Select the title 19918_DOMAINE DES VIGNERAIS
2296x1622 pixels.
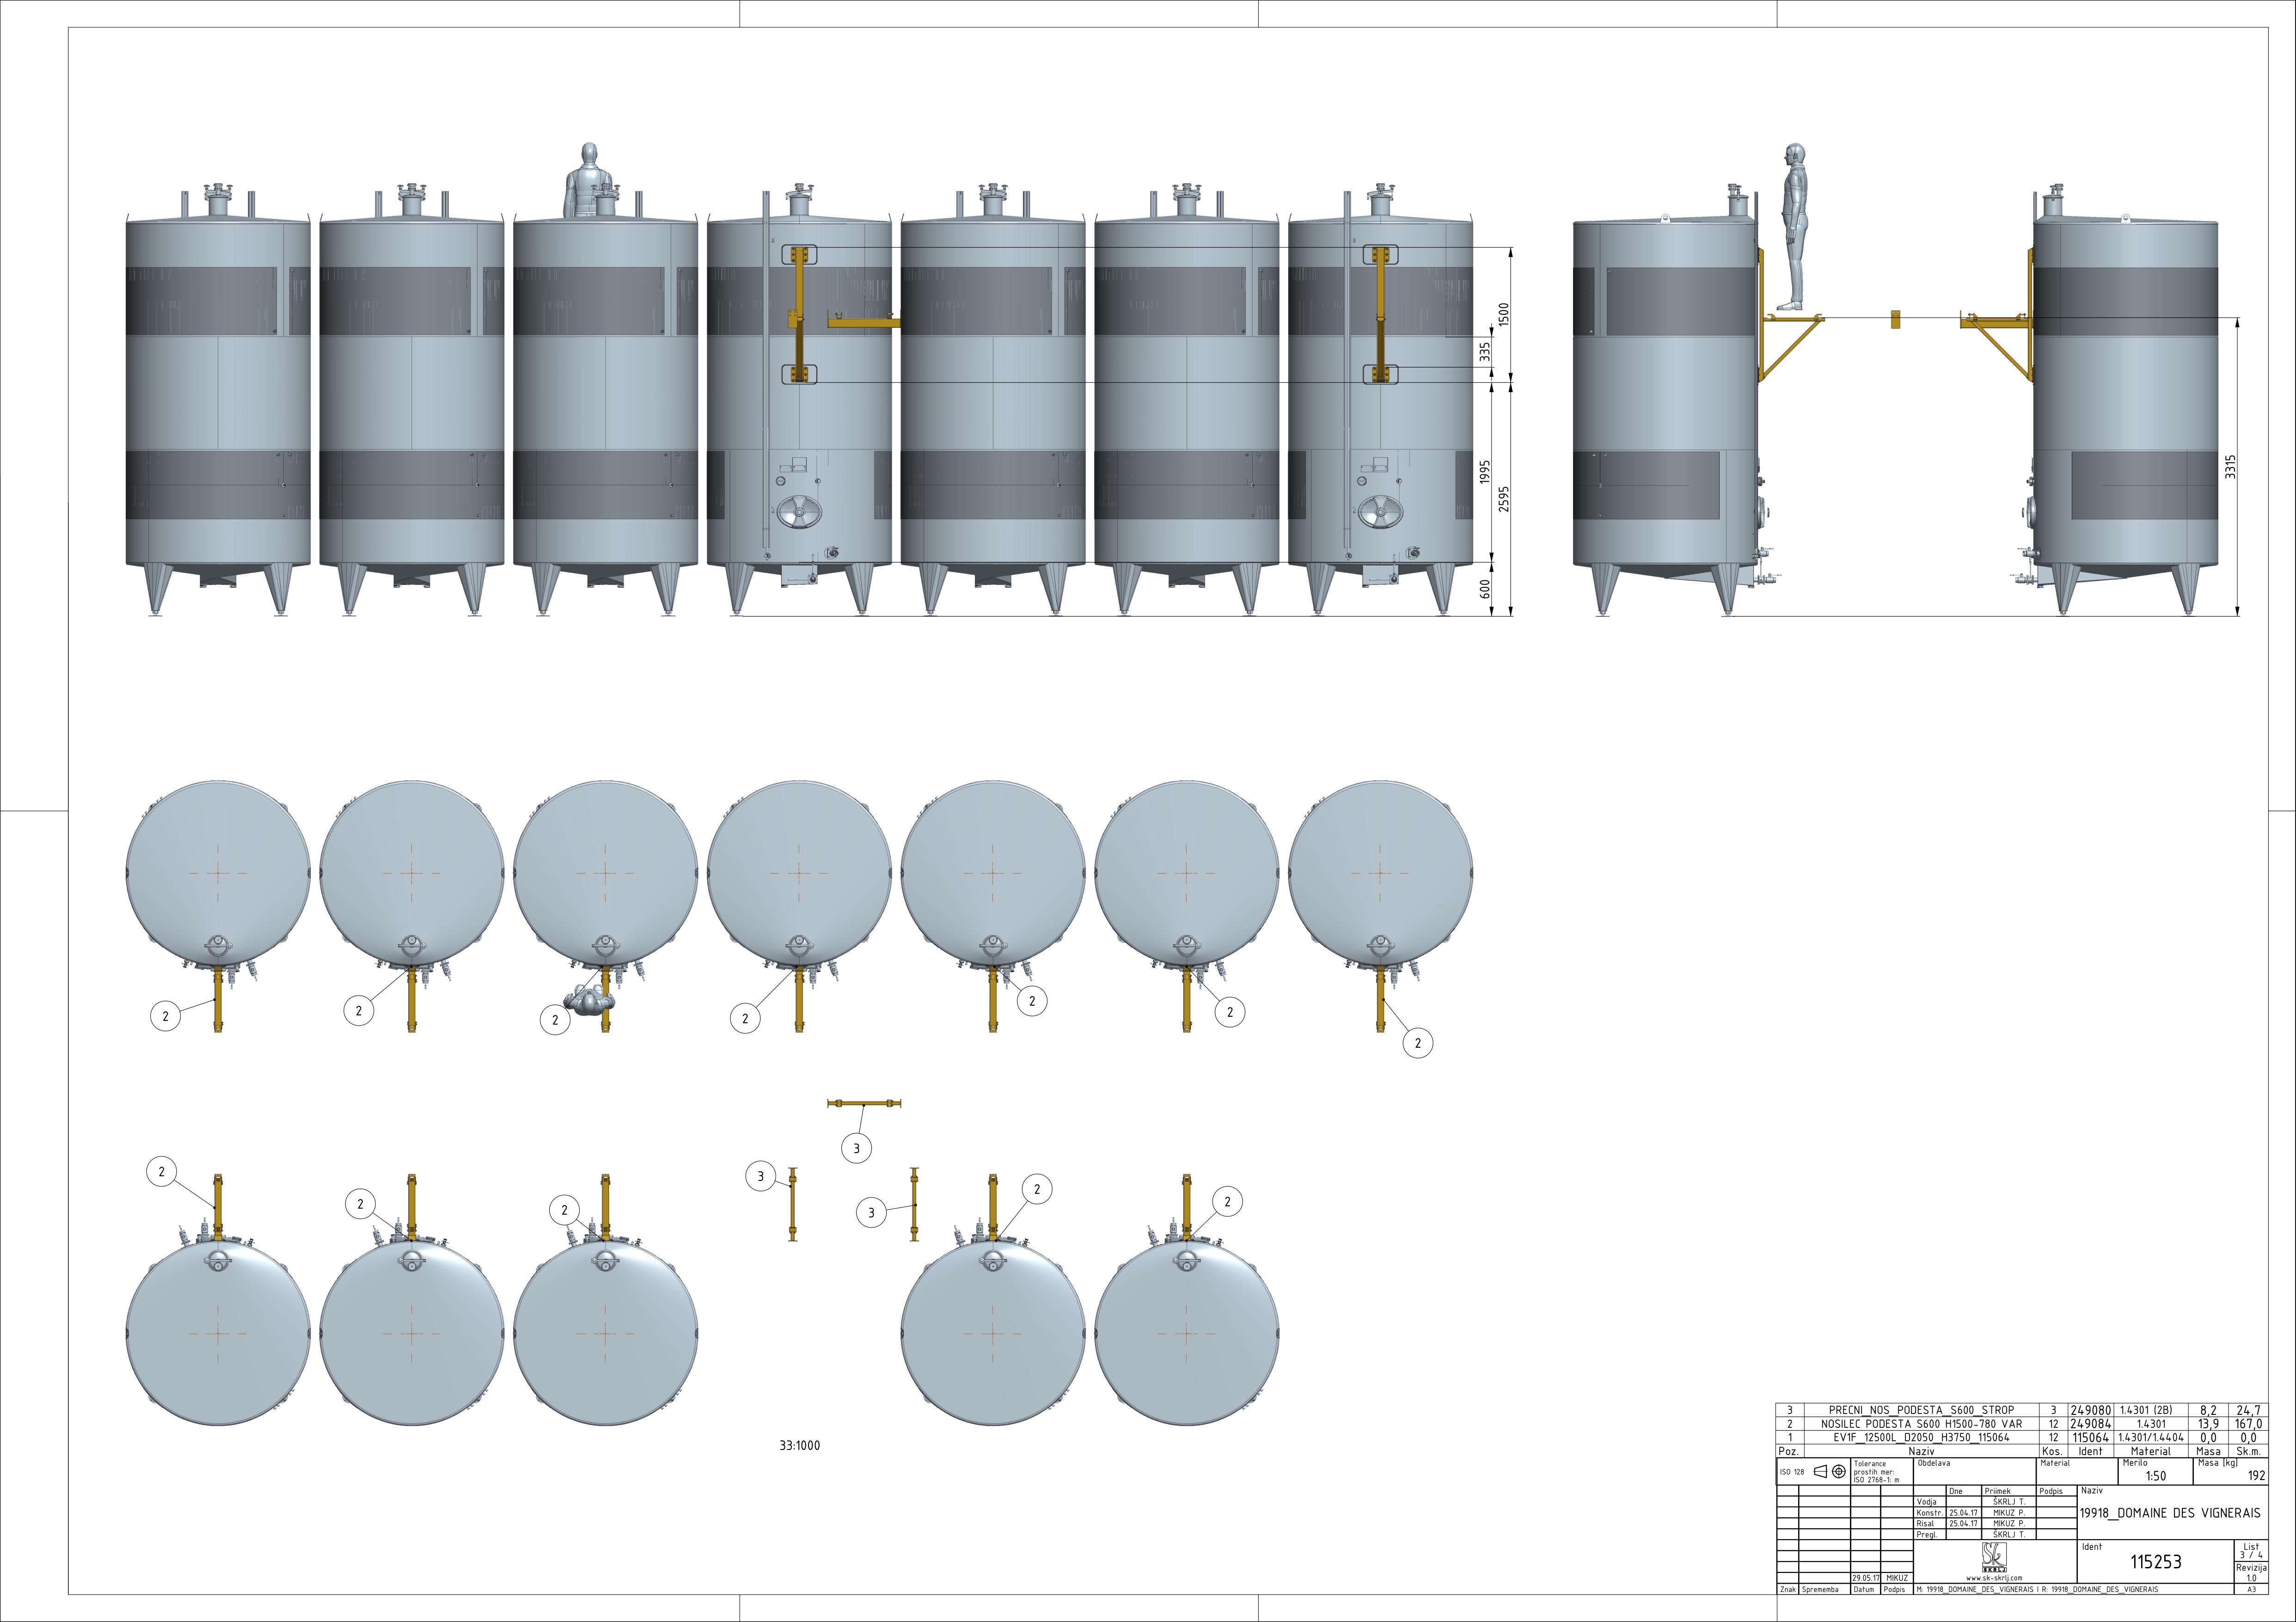point(2170,1513)
